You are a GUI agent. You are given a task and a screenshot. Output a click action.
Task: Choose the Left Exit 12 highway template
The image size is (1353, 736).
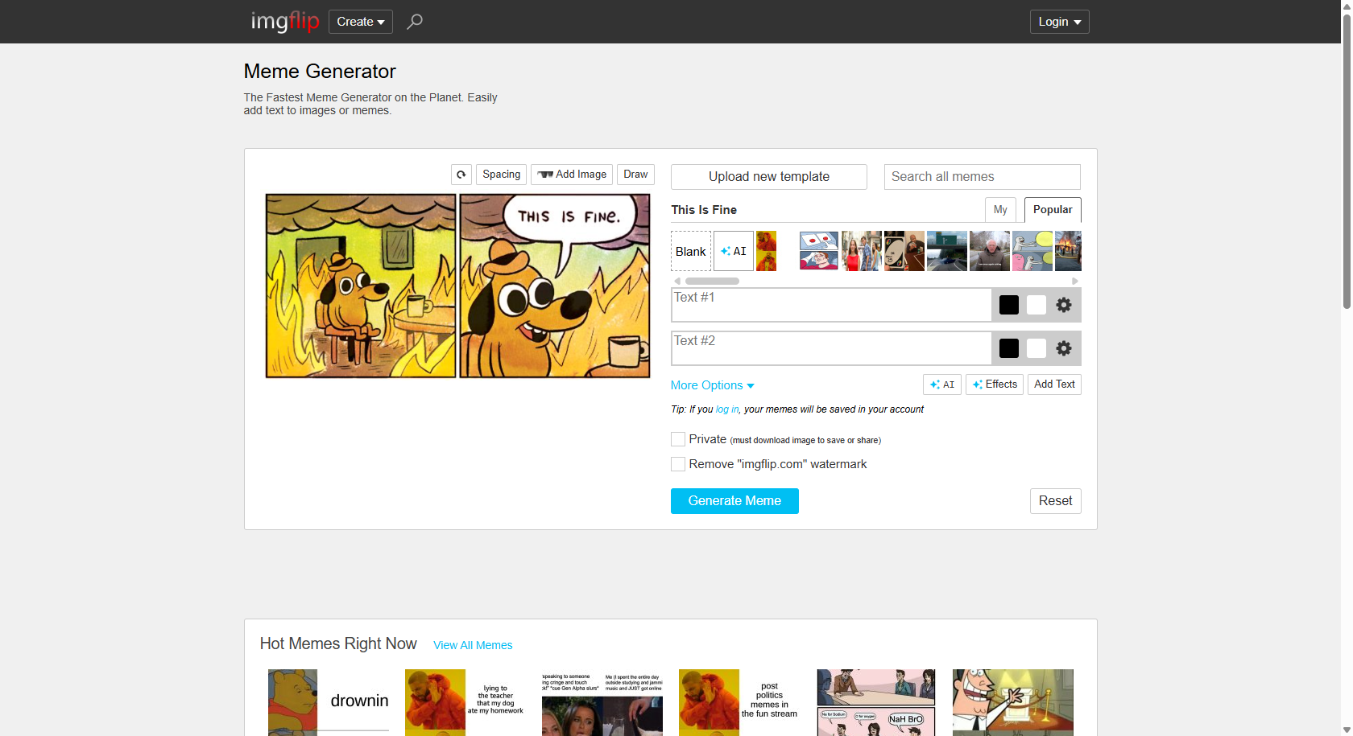coord(947,251)
